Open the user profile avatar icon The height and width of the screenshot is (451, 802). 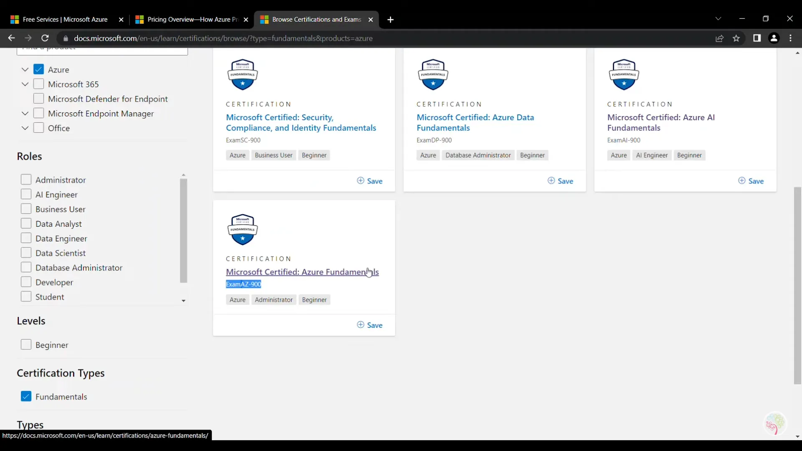(774, 38)
